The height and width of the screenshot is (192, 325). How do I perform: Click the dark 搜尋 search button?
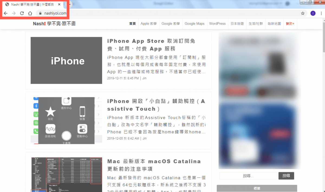click(x=286, y=176)
